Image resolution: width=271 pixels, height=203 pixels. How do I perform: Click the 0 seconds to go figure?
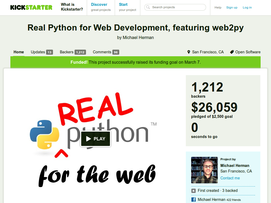(195, 128)
